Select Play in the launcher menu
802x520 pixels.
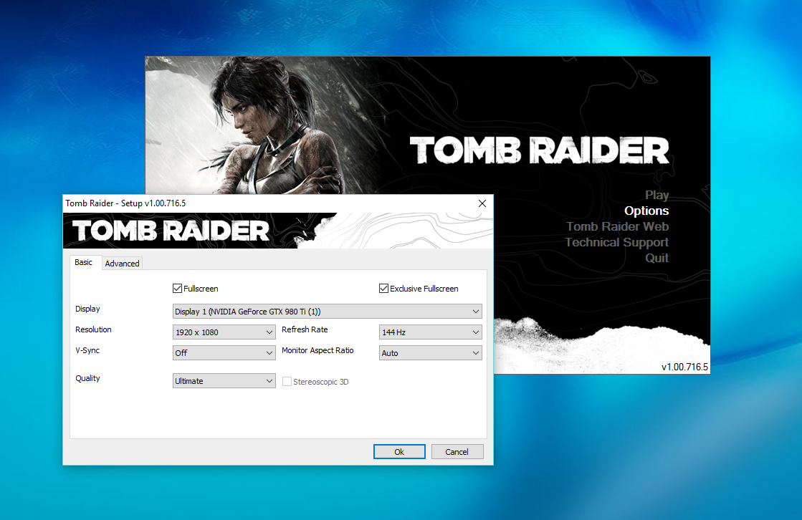pos(657,195)
